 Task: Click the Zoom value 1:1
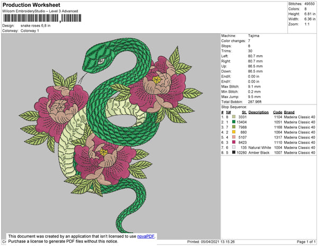pos(307,24)
